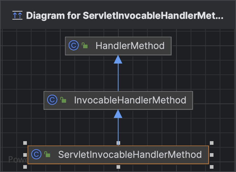Click the green lock icon beside InvocableHandlerMethod
Image resolution: width=236 pixels, height=172 pixels.
pos(63,100)
